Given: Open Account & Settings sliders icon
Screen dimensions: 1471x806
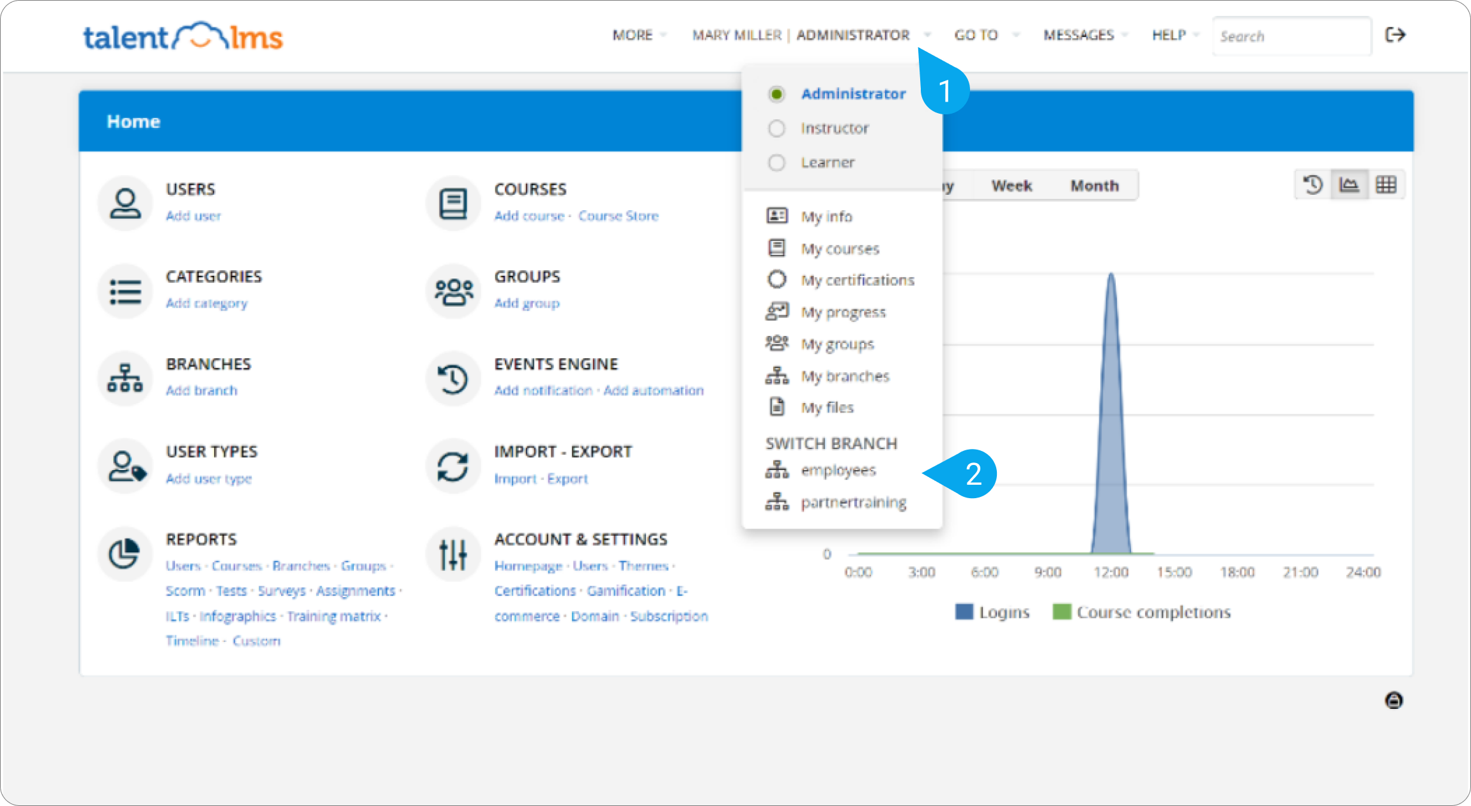Looking at the screenshot, I should (453, 554).
